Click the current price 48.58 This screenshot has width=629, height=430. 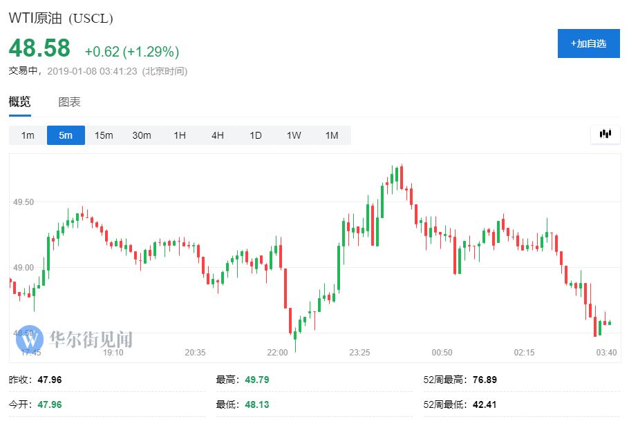(39, 48)
